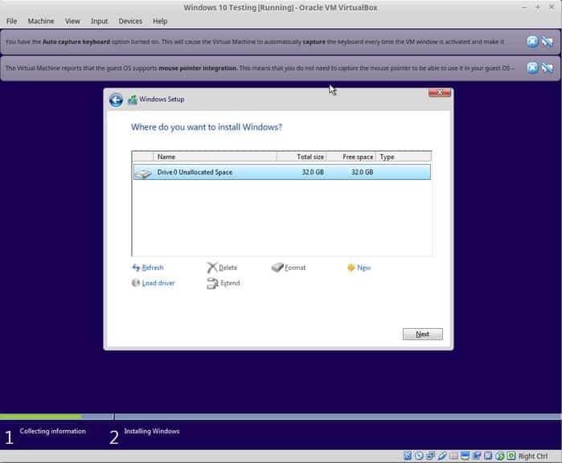Click the drive icon beside Drive 0 Unallocated Space
562x463 pixels.
pyautogui.click(x=143, y=174)
